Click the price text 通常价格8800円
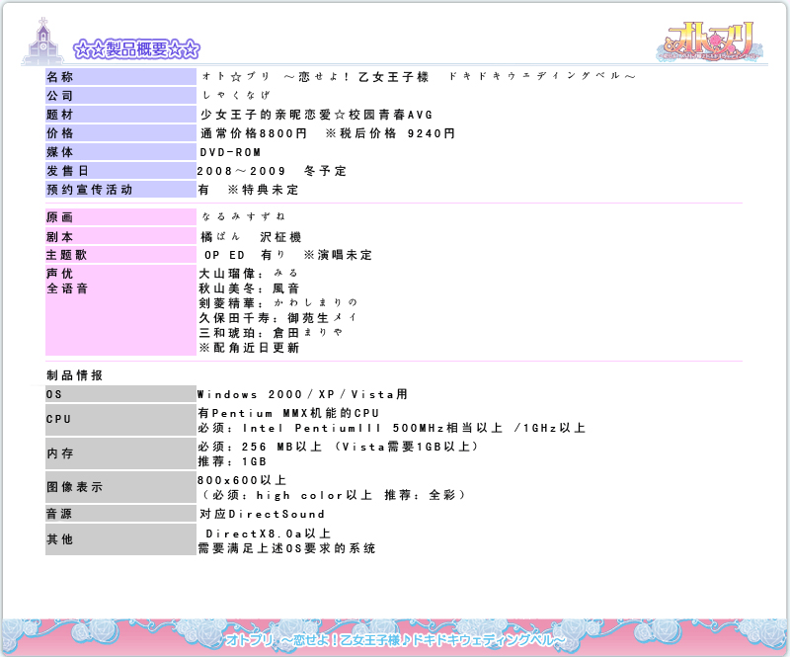The image size is (790, 657). [x=254, y=133]
